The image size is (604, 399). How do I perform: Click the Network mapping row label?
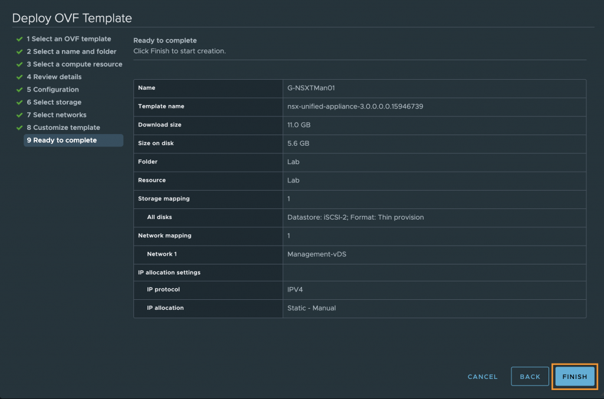click(x=165, y=236)
